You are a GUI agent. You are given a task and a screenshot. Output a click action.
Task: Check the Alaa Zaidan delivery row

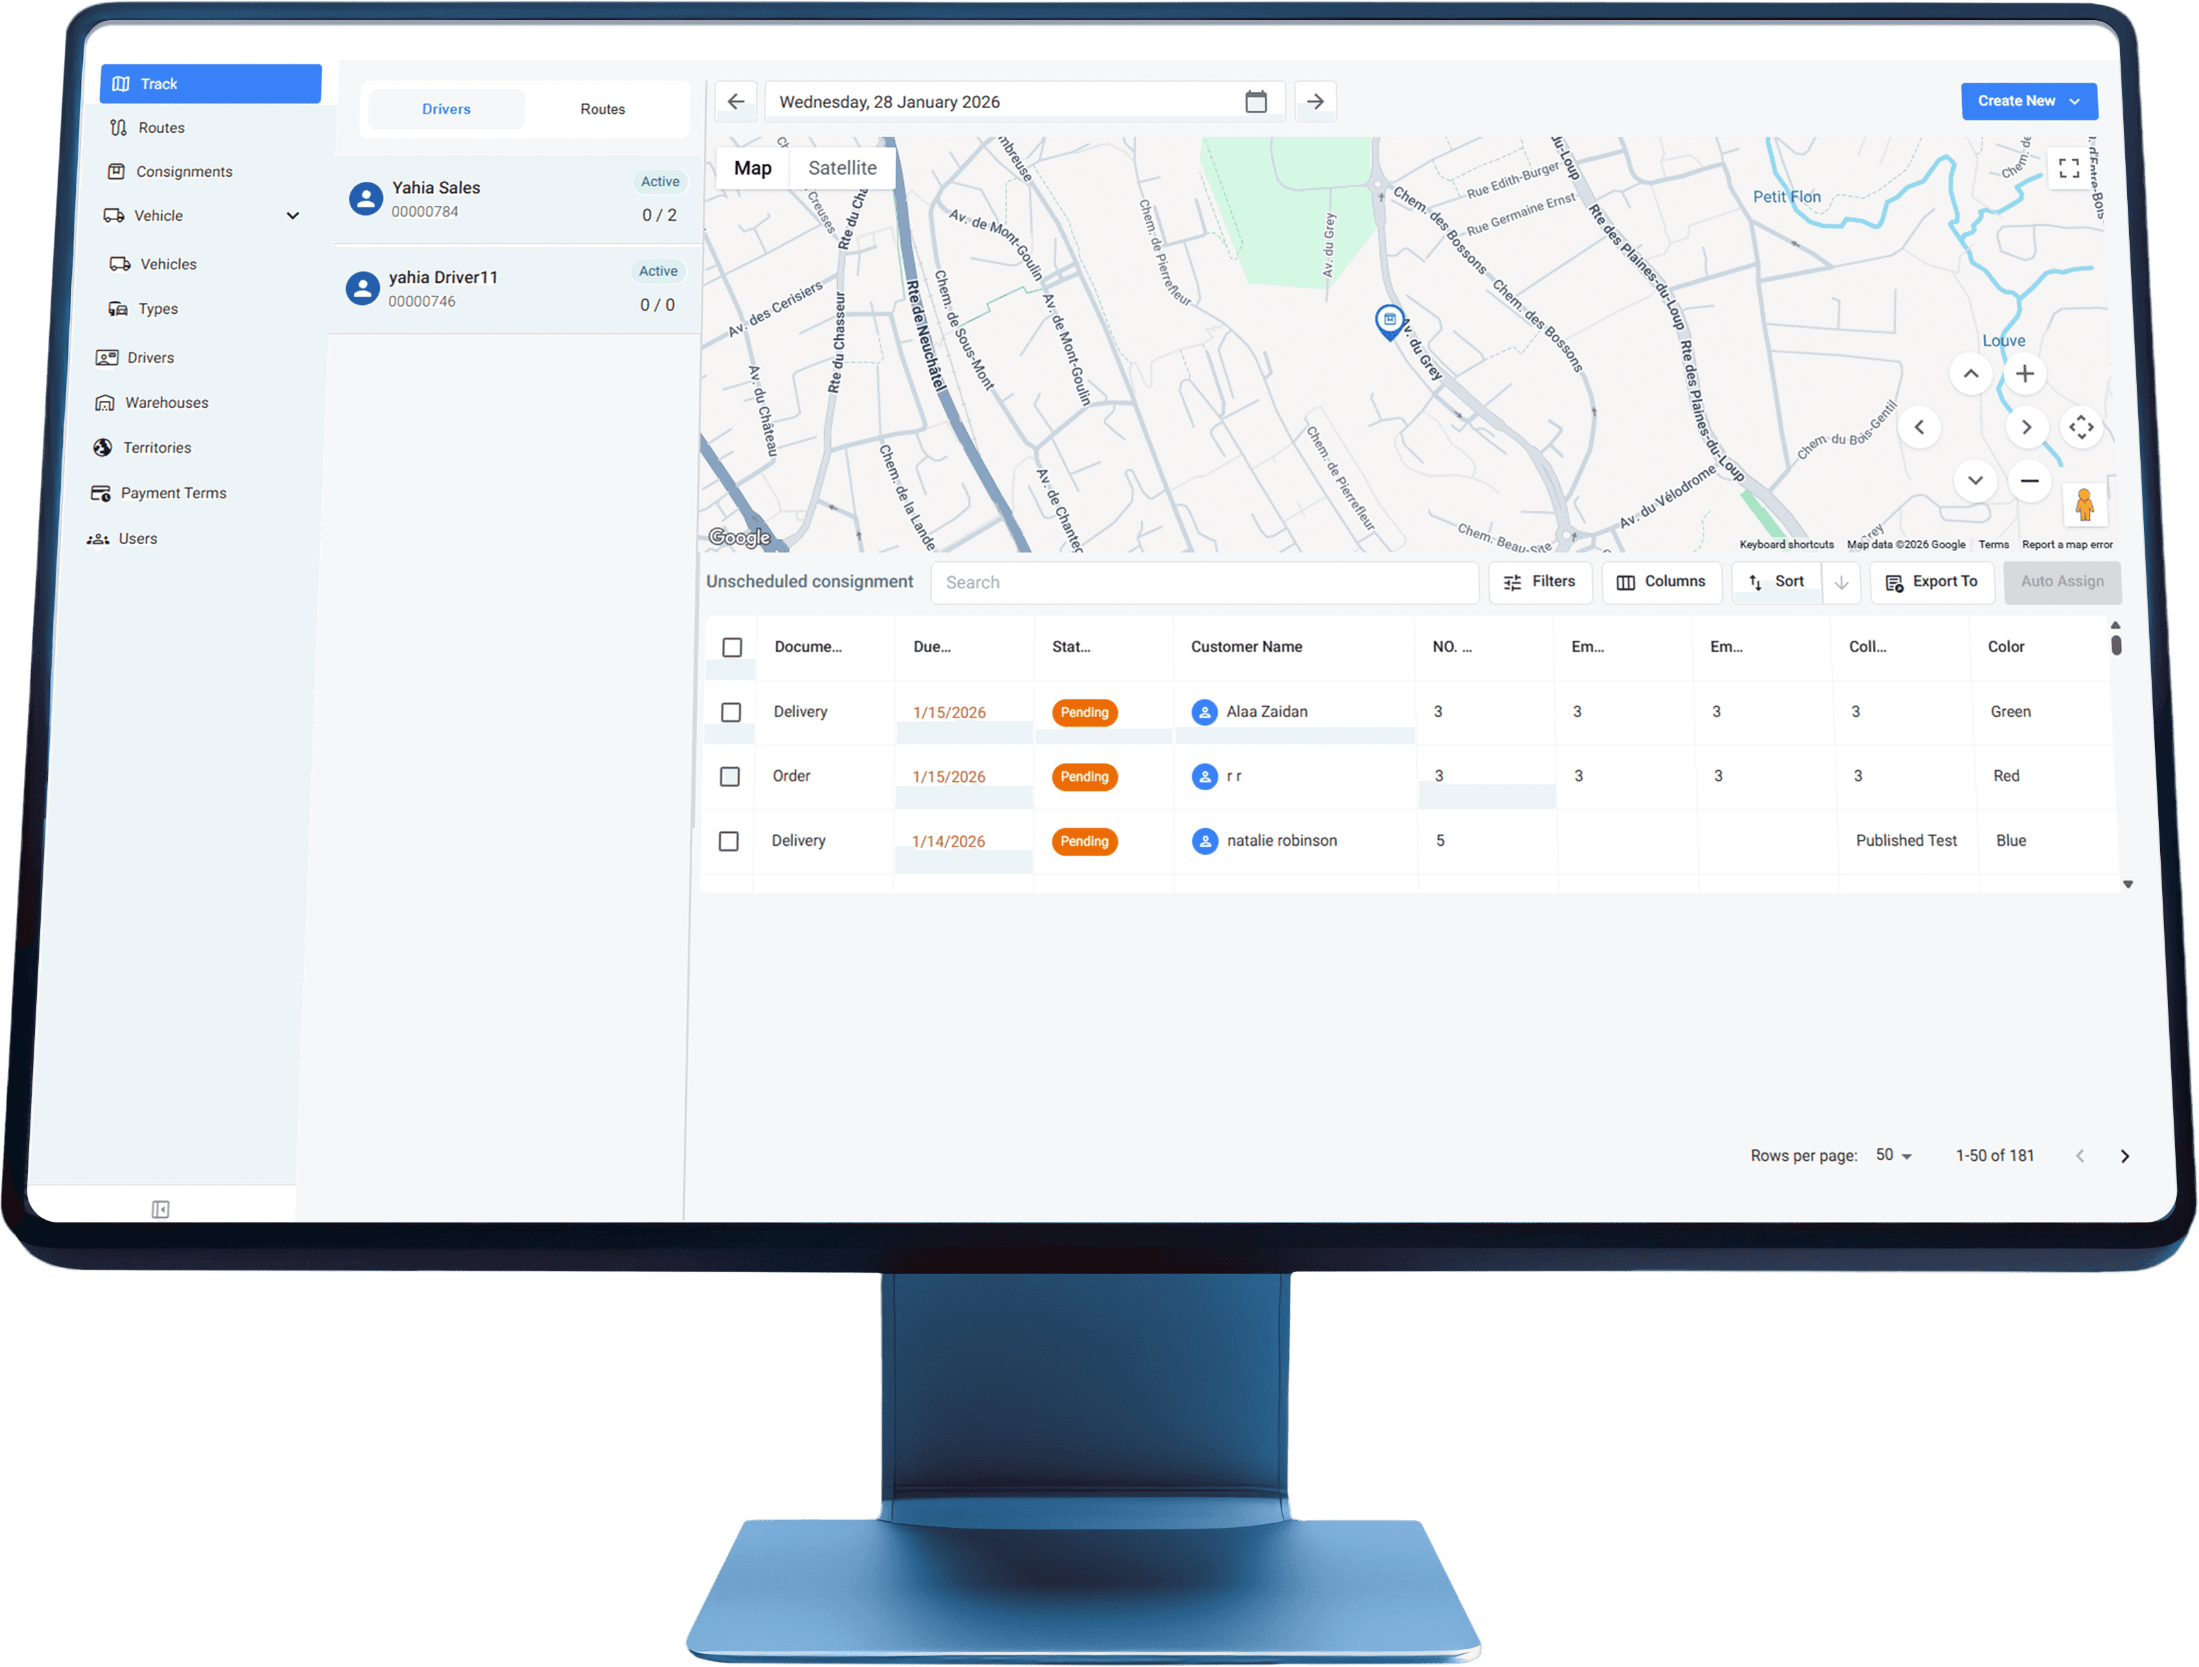pos(730,712)
